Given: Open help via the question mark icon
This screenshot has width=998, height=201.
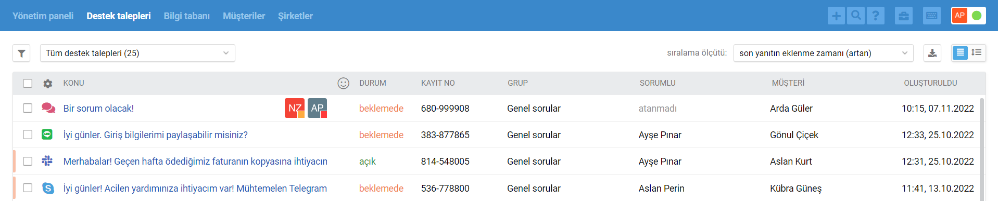Looking at the screenshot, I should pos(876,16).
